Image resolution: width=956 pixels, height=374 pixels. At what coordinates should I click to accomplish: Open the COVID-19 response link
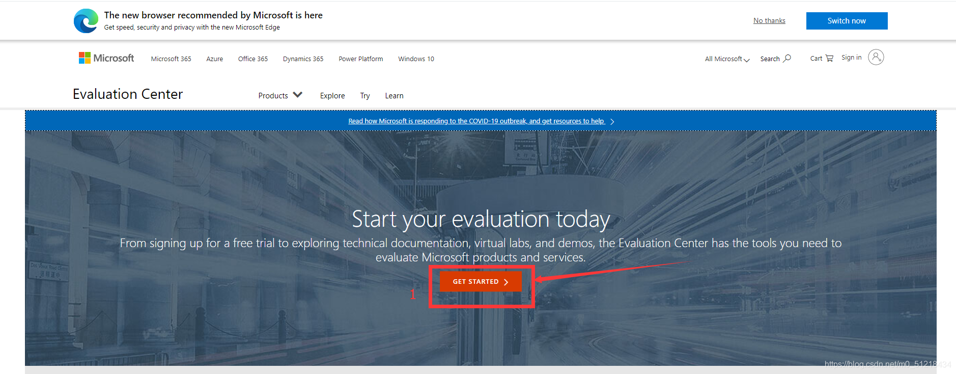coord(476,121)
